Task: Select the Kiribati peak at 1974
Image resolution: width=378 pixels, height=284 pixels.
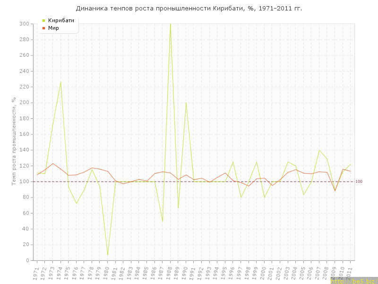Action: (60, 81)
